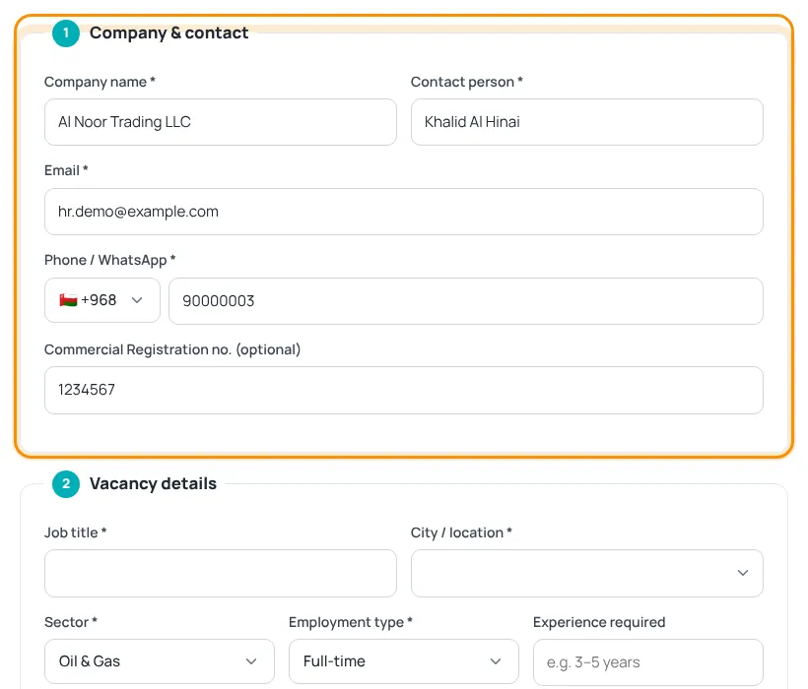Click the "Company & contact" heading

pos(169,32)
